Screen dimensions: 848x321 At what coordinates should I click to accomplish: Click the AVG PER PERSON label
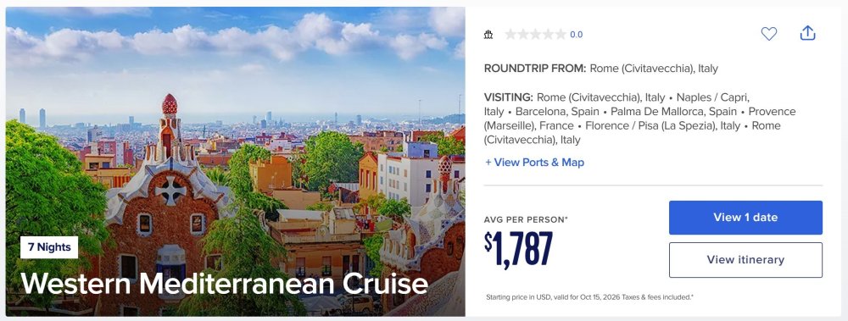(x=526, y=219)
